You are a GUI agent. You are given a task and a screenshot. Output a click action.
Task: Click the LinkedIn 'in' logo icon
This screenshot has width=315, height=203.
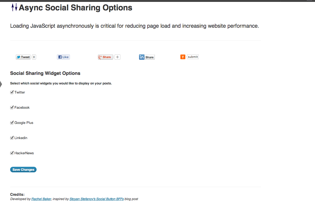142,57
